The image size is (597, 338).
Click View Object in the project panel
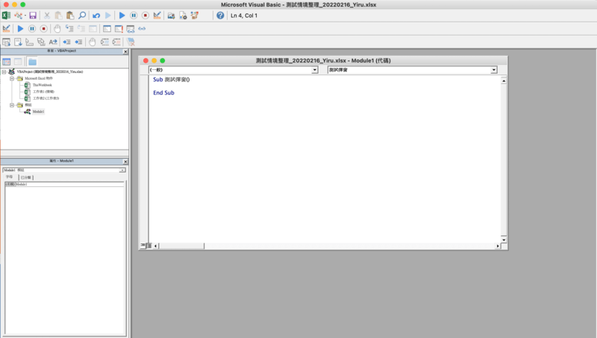click(18, 62)
